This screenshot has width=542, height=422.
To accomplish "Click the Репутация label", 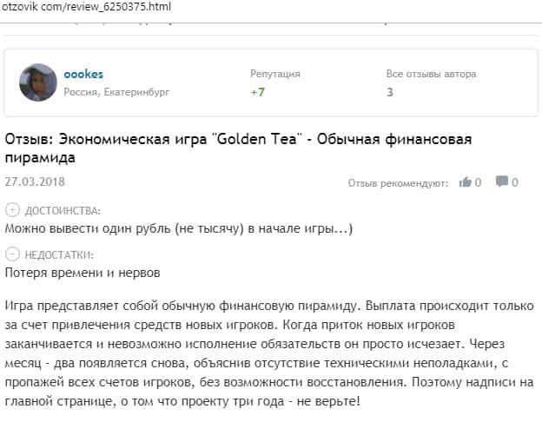I will (275, 74).
